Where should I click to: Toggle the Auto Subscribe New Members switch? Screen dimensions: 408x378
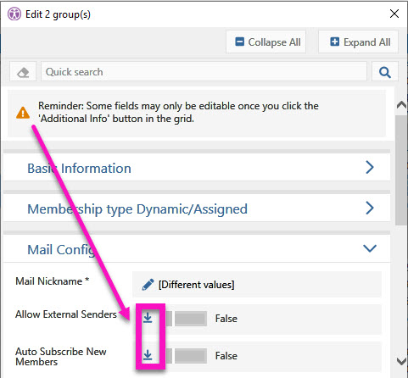click(x=187, y=356)
